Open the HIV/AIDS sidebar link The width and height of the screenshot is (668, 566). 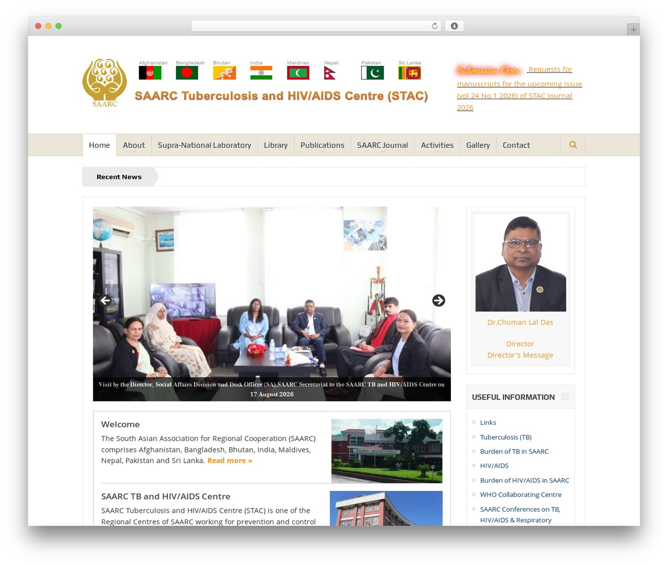point(494,466)
